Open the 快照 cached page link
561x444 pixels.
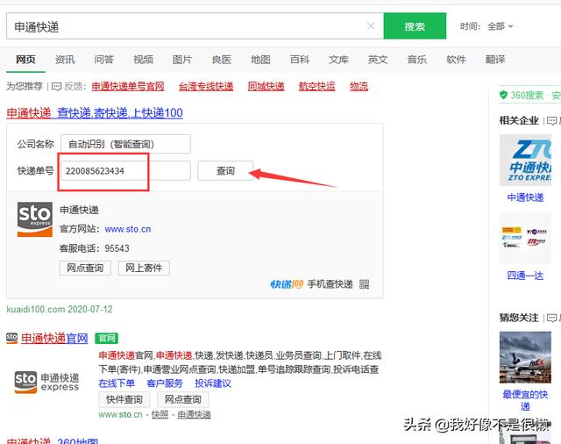[x=160, y=415]
